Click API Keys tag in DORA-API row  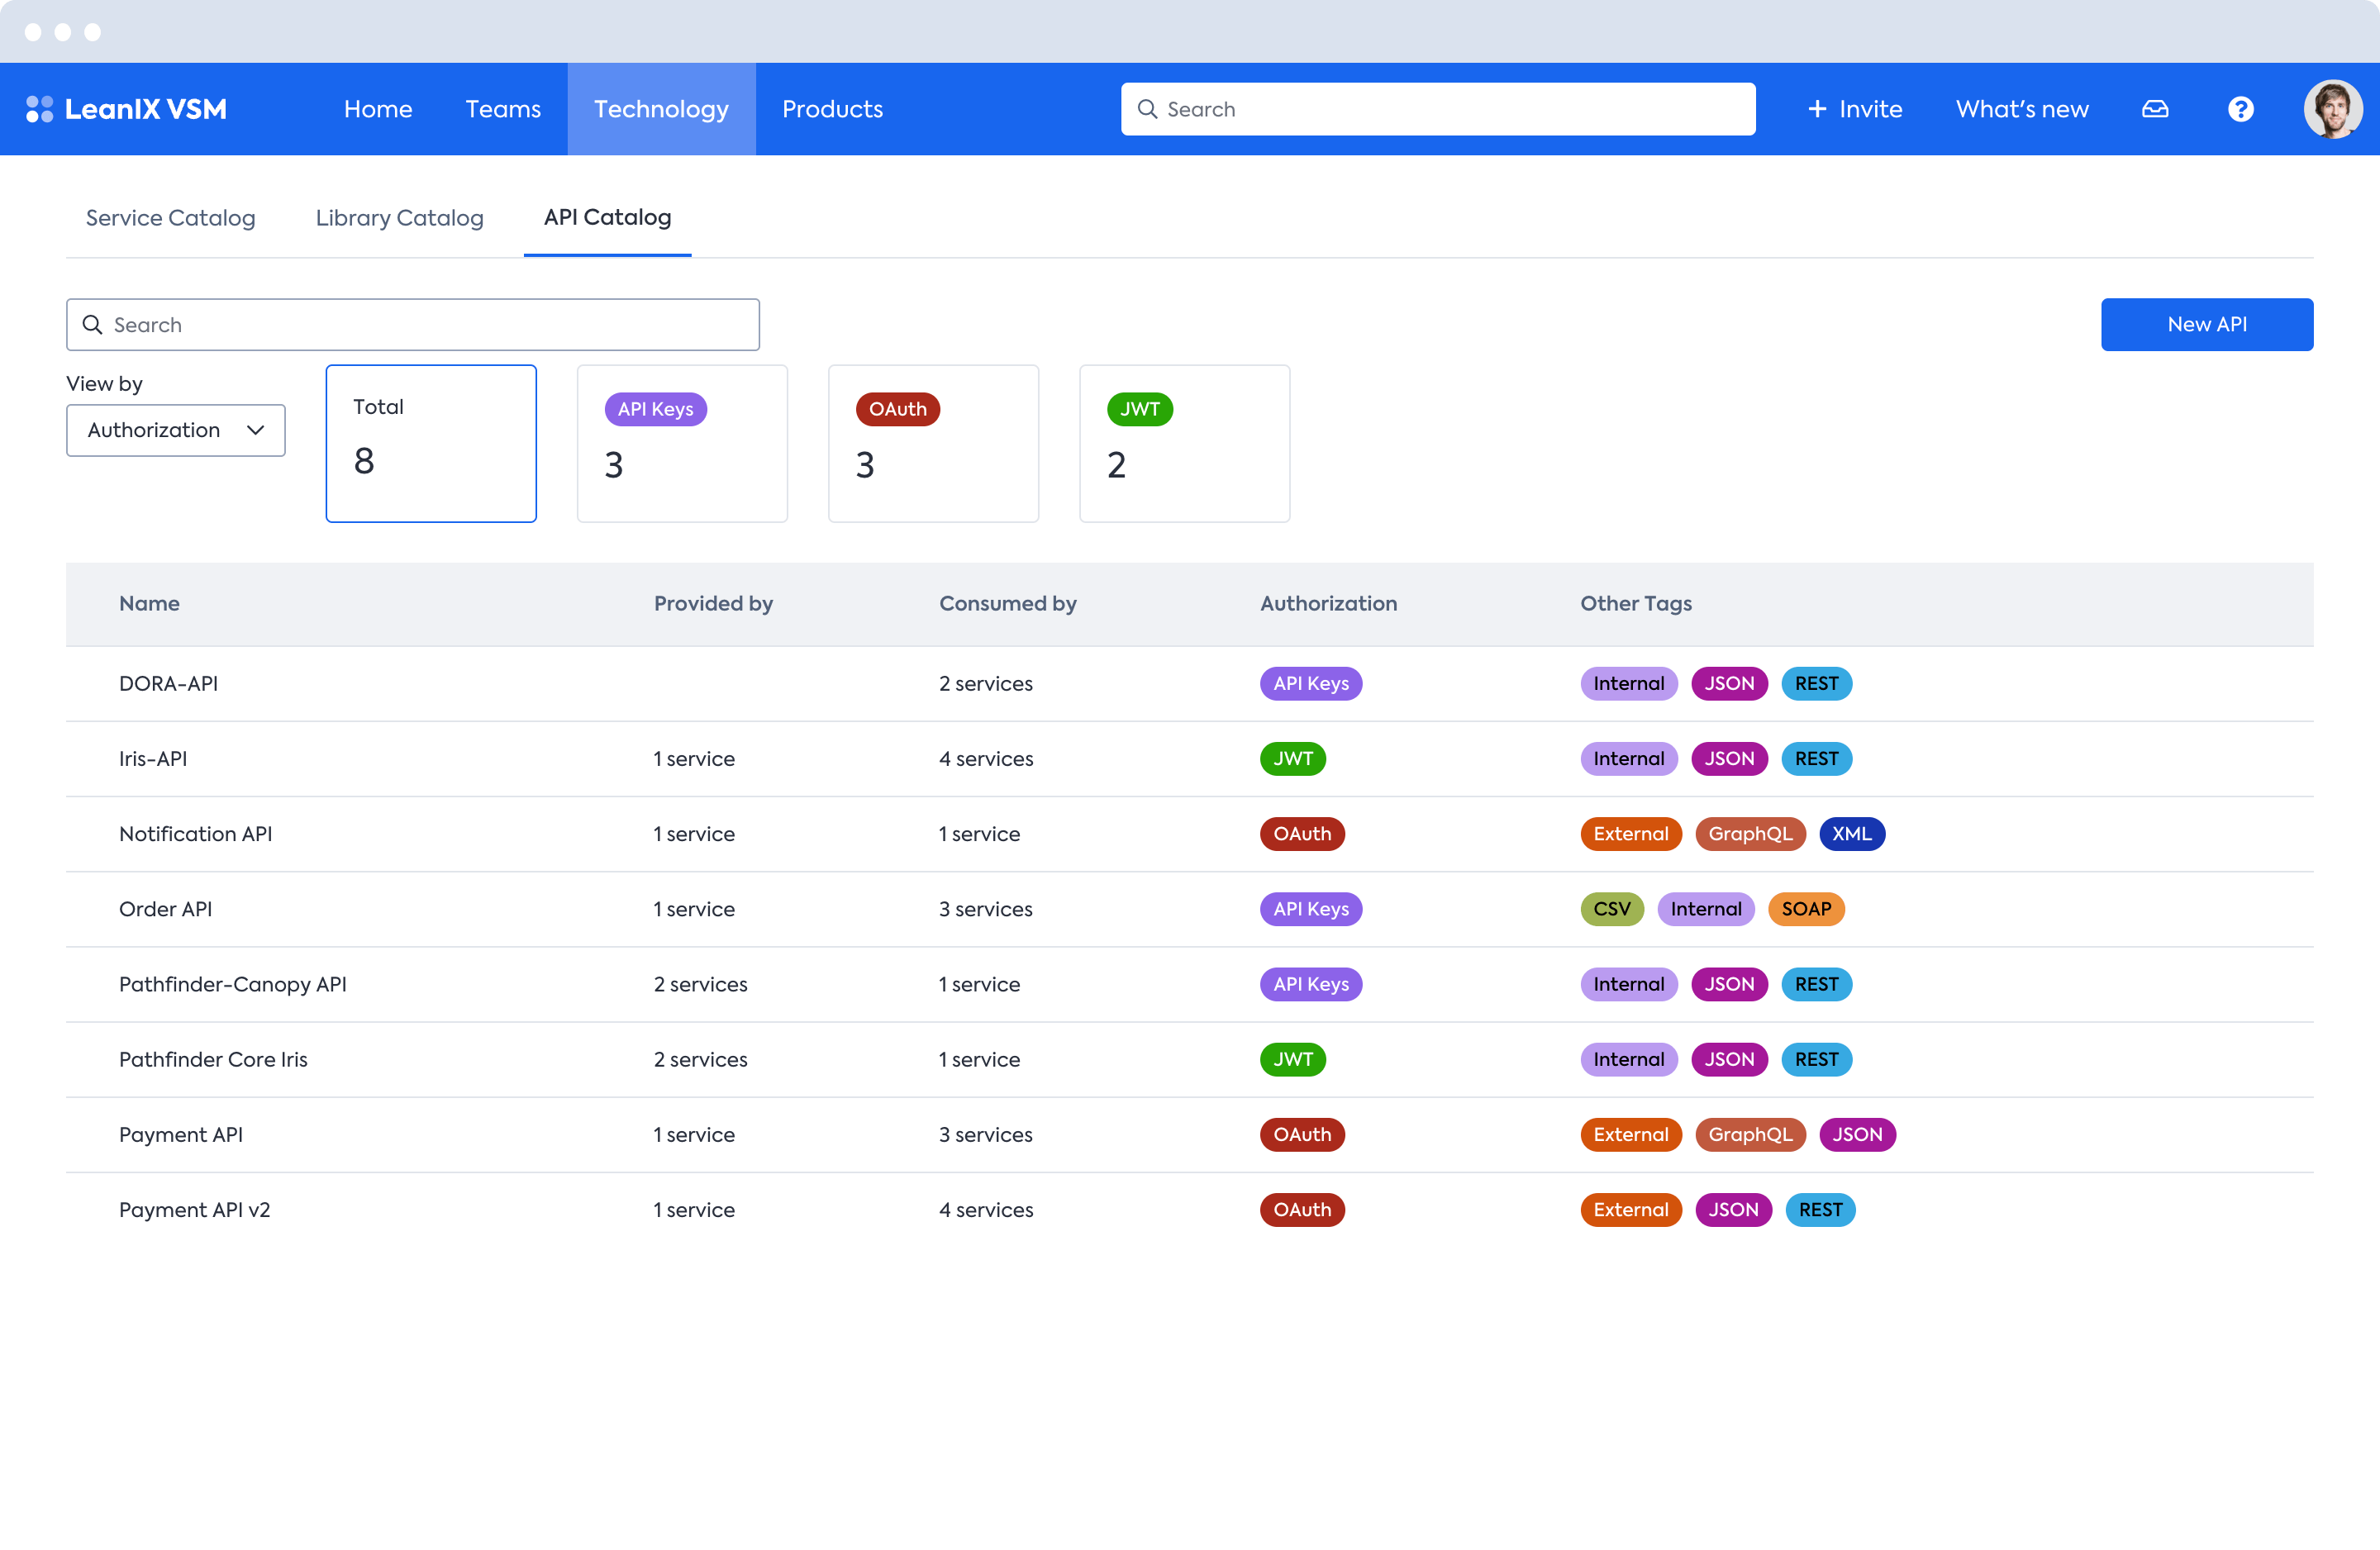pos(1310,684)
